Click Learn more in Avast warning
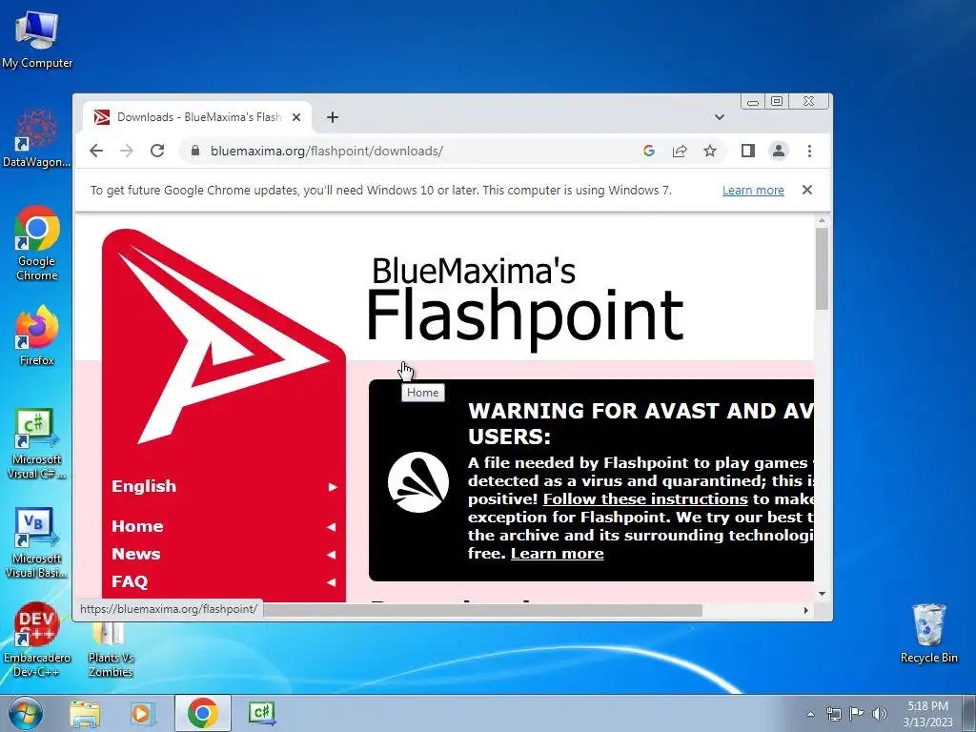This screenshot has height=732, width=976. pos(557,554)
